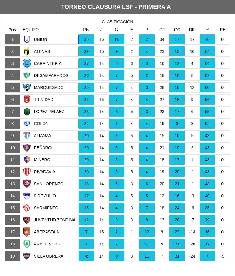Open the RIVADAVIA team name link
Screen dimensions: 235x276
click(44, 172)
